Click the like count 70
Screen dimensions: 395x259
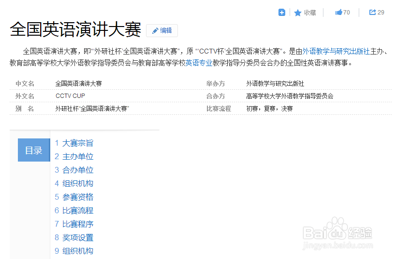pyautogui.click(x=347, y=13)
